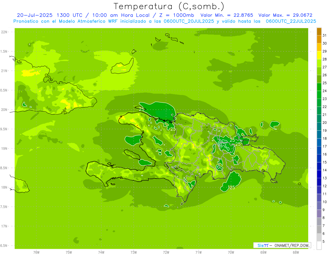332x256 pixels.
Task: Click the legend value 22
Action: tap(325, 107)
